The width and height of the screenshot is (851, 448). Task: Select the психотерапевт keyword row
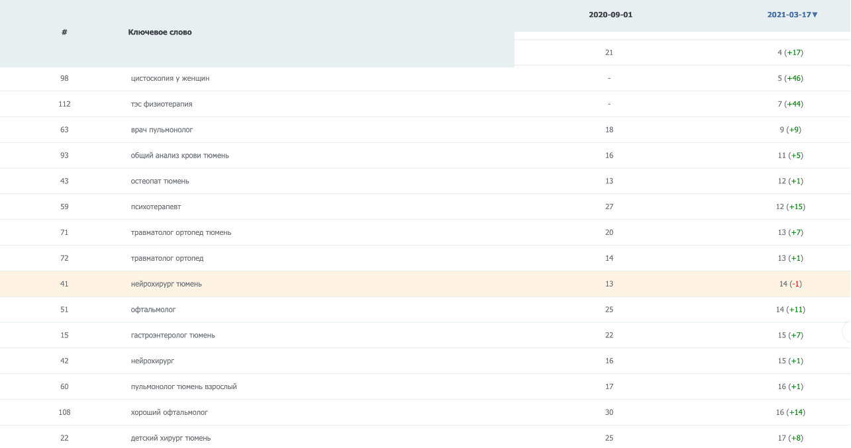[156, 207]
